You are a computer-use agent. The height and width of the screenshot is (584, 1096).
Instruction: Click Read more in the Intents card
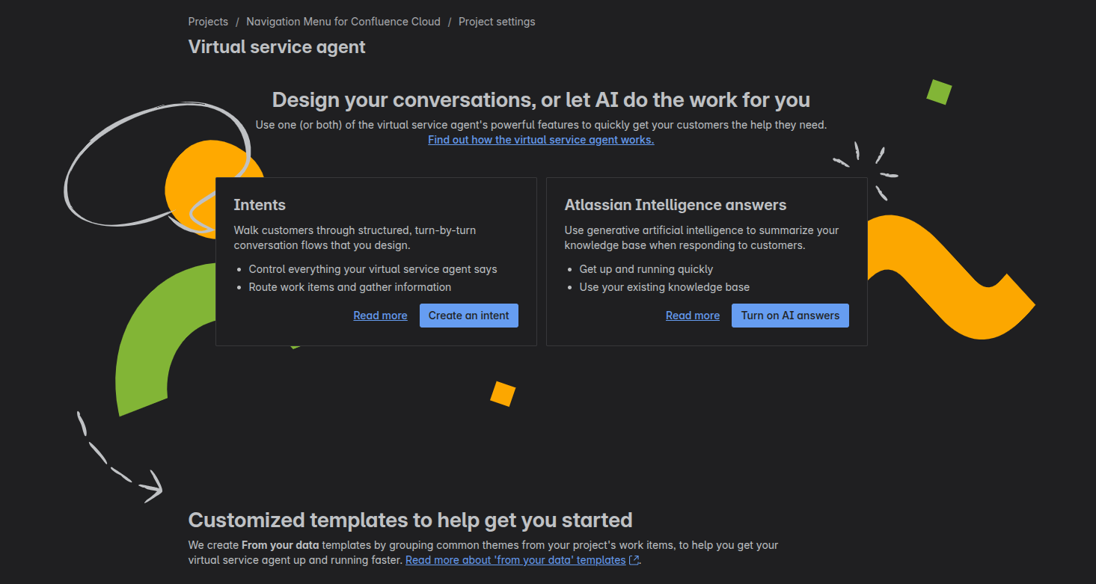tap(380, 316)
